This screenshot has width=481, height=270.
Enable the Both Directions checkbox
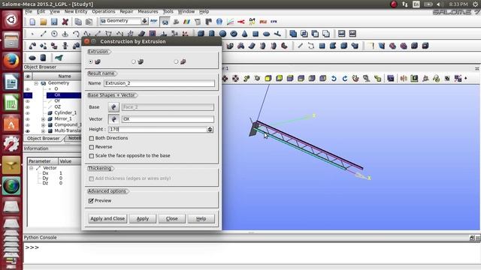coord(92,138)
